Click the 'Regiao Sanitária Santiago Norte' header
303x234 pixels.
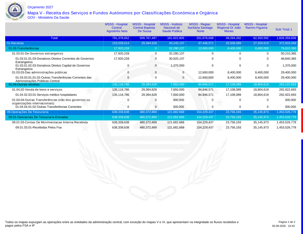[x=200, y=28]
